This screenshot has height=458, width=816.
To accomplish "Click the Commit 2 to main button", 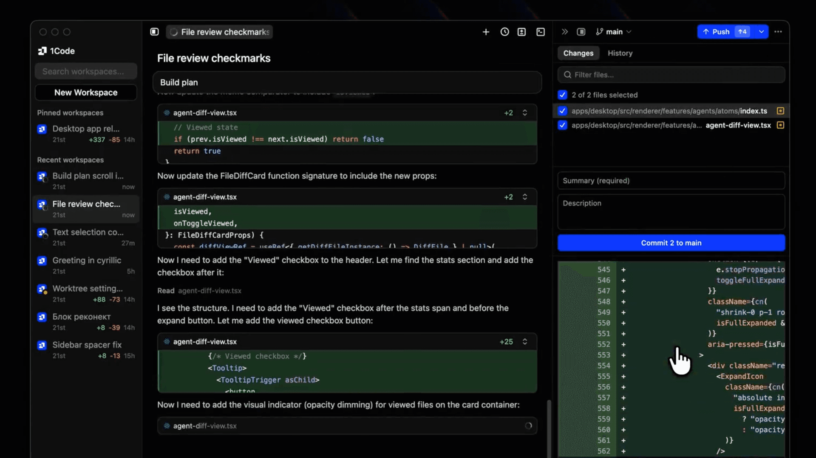I will (671, 242).
